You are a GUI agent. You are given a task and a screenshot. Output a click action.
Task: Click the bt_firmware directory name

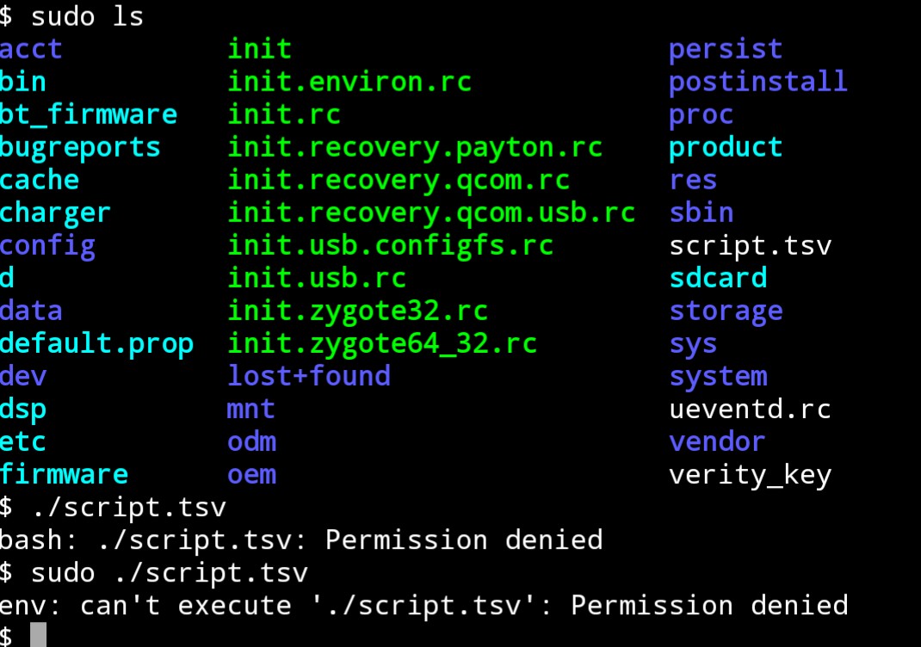tap(89, 114)
